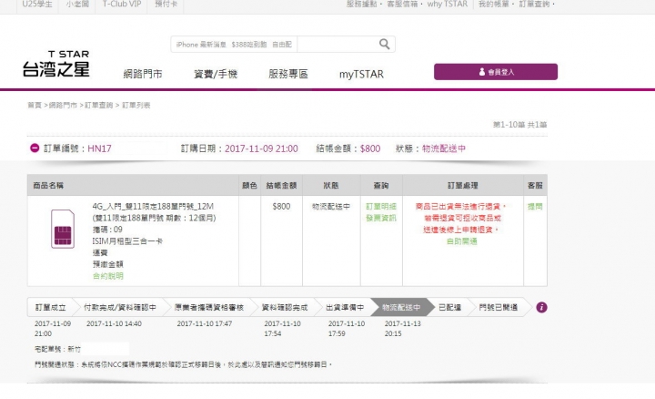
Task: Open the 網路門市 menu
Action: click(x=143, y=74)
